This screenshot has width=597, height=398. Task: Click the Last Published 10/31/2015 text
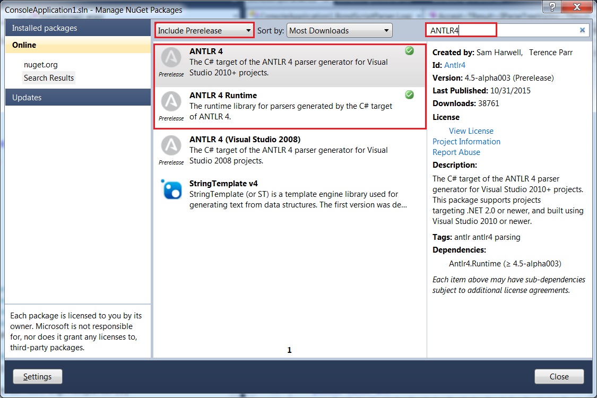[x=481, y=91]
